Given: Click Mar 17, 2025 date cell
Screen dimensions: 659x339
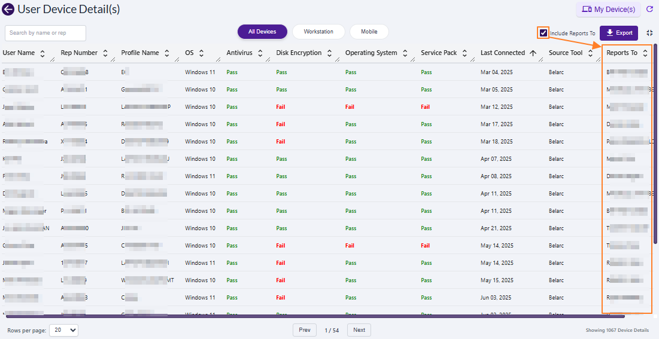Looking at the screenshot, I should click(x=497, y=124).
